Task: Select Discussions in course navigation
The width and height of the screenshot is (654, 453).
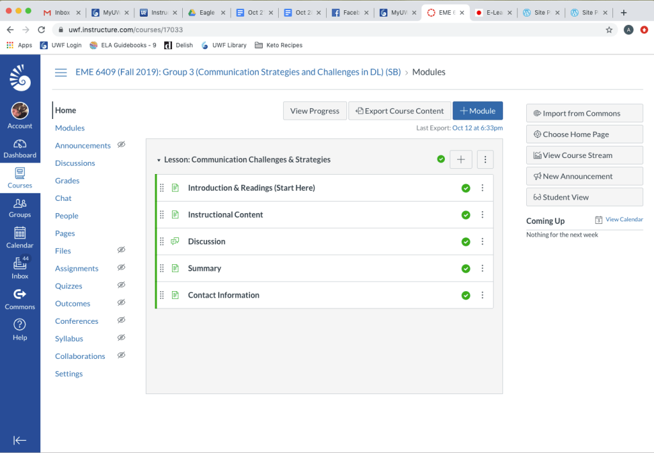Action: coord(75,163)
